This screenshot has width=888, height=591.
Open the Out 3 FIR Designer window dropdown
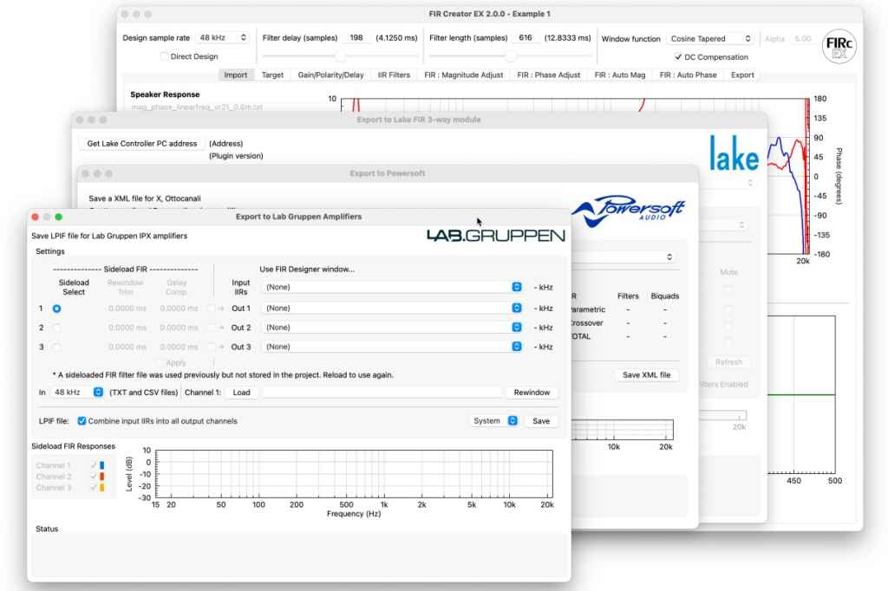(392, 347)
